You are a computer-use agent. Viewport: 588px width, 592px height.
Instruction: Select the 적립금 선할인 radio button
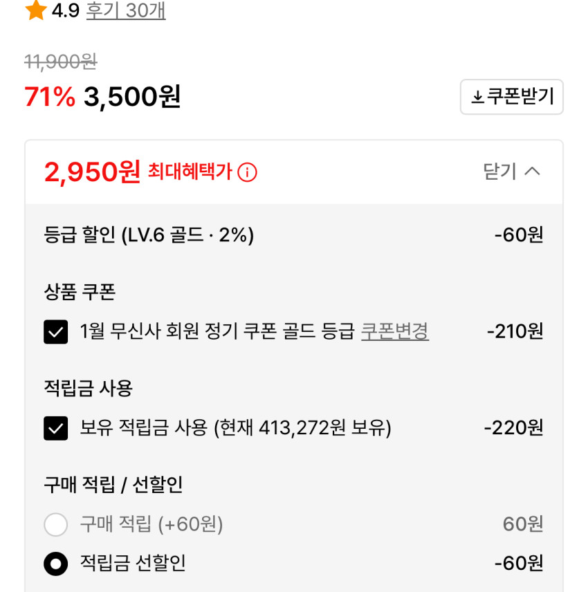pos(56,564)
